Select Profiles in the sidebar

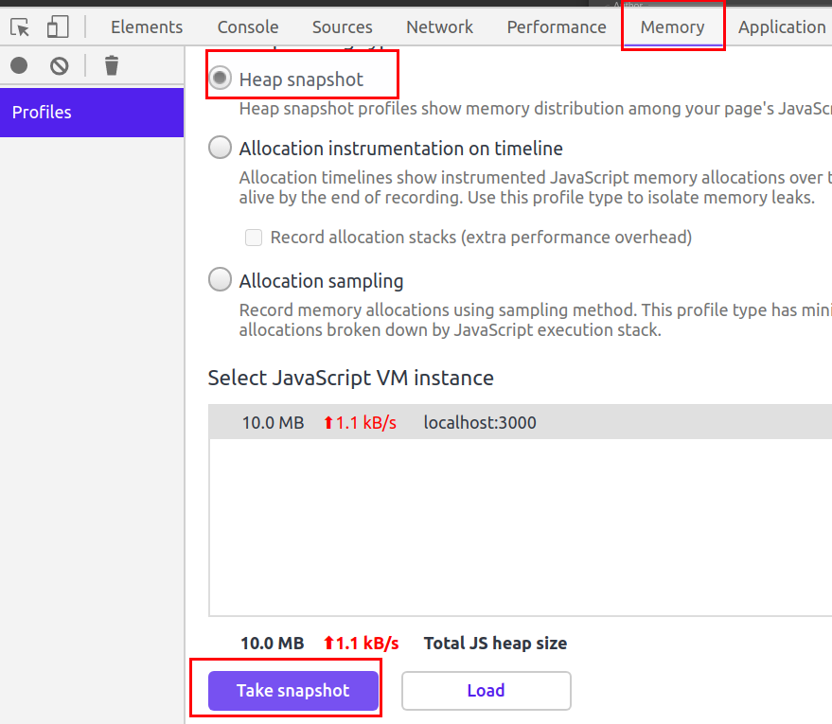pos(92,113)
